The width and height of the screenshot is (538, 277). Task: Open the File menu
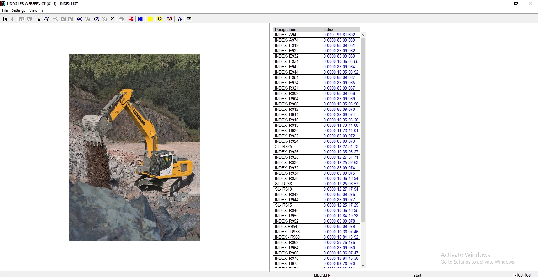5,10
